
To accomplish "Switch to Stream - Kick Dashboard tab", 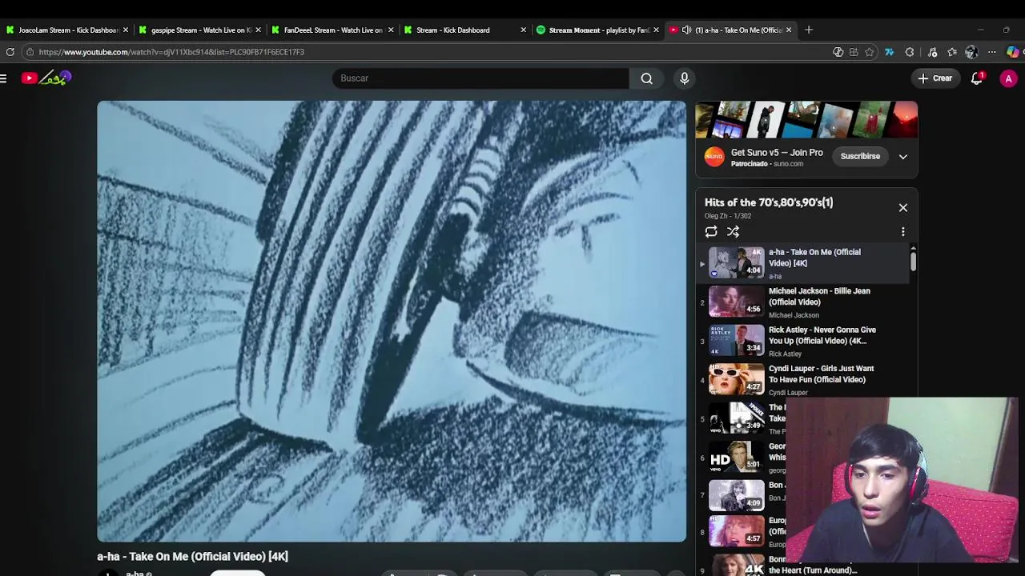I will [x=464, y=30].
